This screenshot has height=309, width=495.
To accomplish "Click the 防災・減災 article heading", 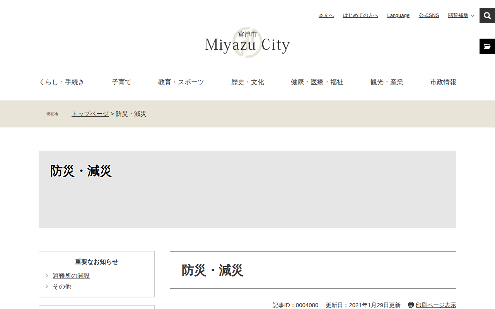I will pos(212,270).
